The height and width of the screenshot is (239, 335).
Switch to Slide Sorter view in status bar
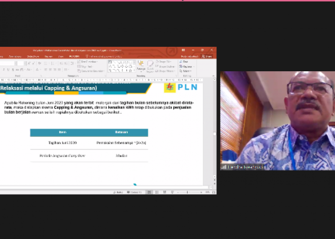(157, 192)
